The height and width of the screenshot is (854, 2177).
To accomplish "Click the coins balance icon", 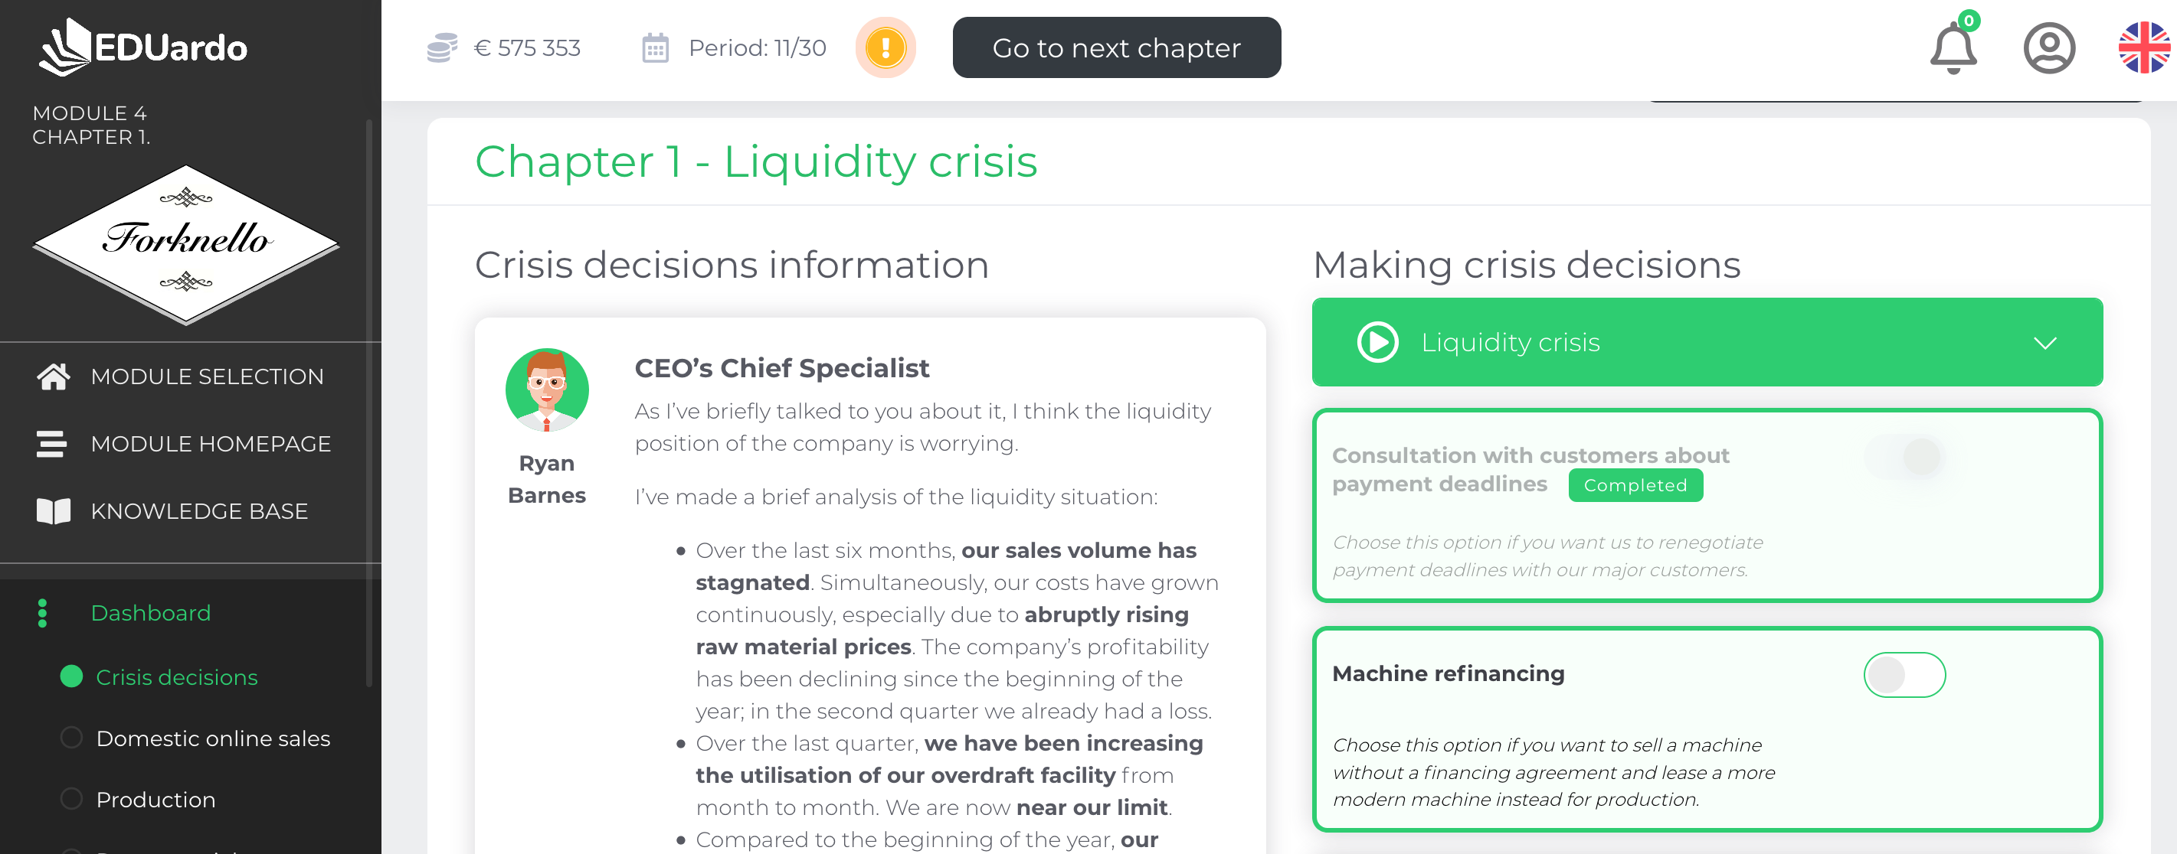I will [442, 47].
